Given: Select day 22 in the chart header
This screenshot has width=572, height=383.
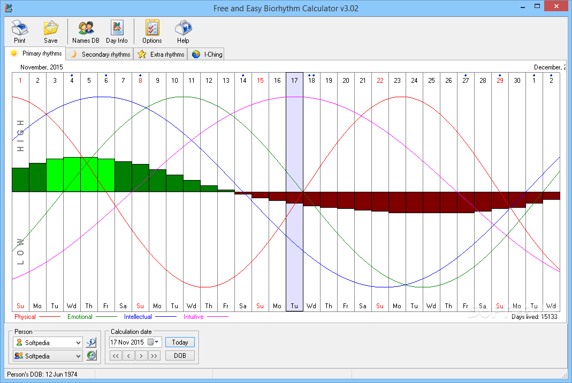Looking at the screenshot, I should click(x=380, y=81).
